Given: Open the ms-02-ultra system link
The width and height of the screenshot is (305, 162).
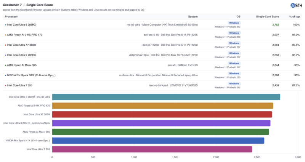Looking at the screenshot, I should pyautogui.click(x=162, y=25).
